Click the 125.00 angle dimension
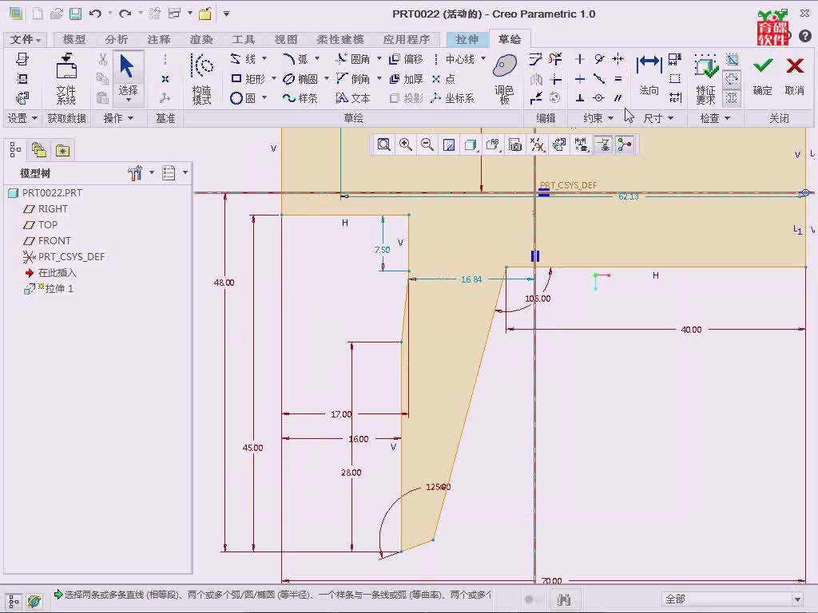Screen dimensions: 818x613 439,487
